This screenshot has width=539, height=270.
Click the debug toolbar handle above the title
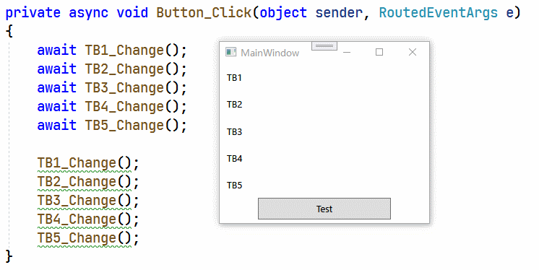(x=324, y=45)
